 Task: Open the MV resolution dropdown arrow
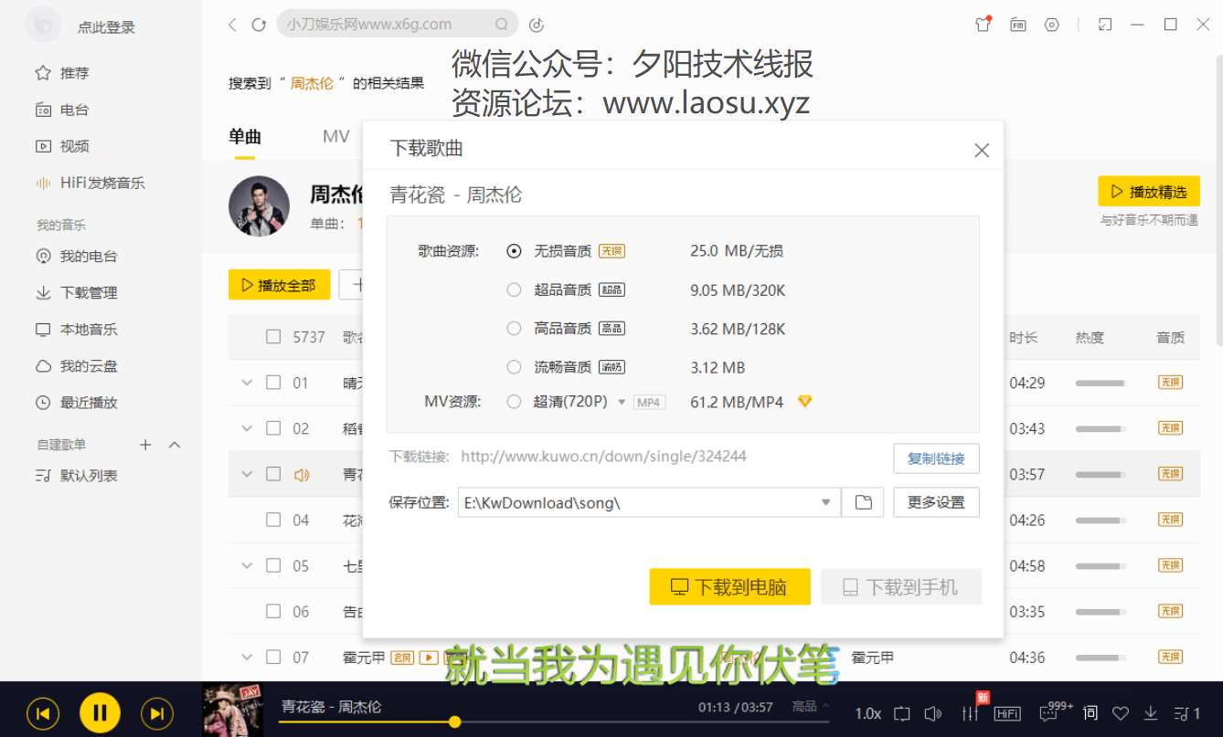click(622, 402)
